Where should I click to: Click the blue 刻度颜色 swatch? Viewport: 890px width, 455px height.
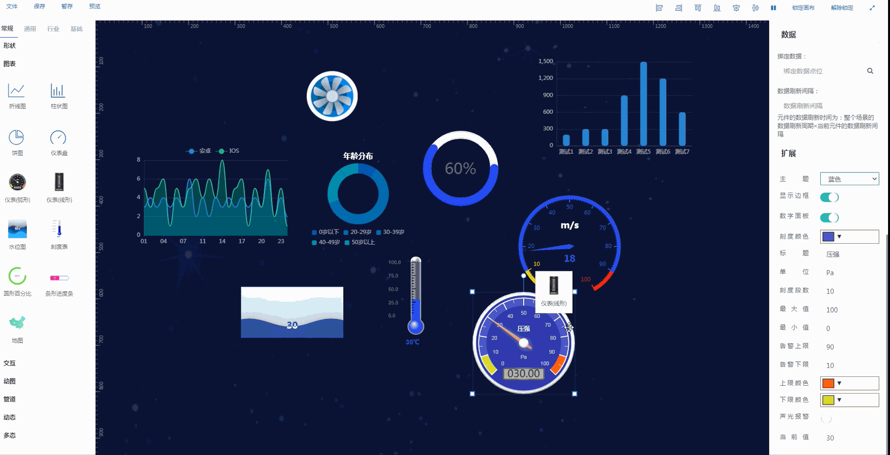(x=828, y=237)
